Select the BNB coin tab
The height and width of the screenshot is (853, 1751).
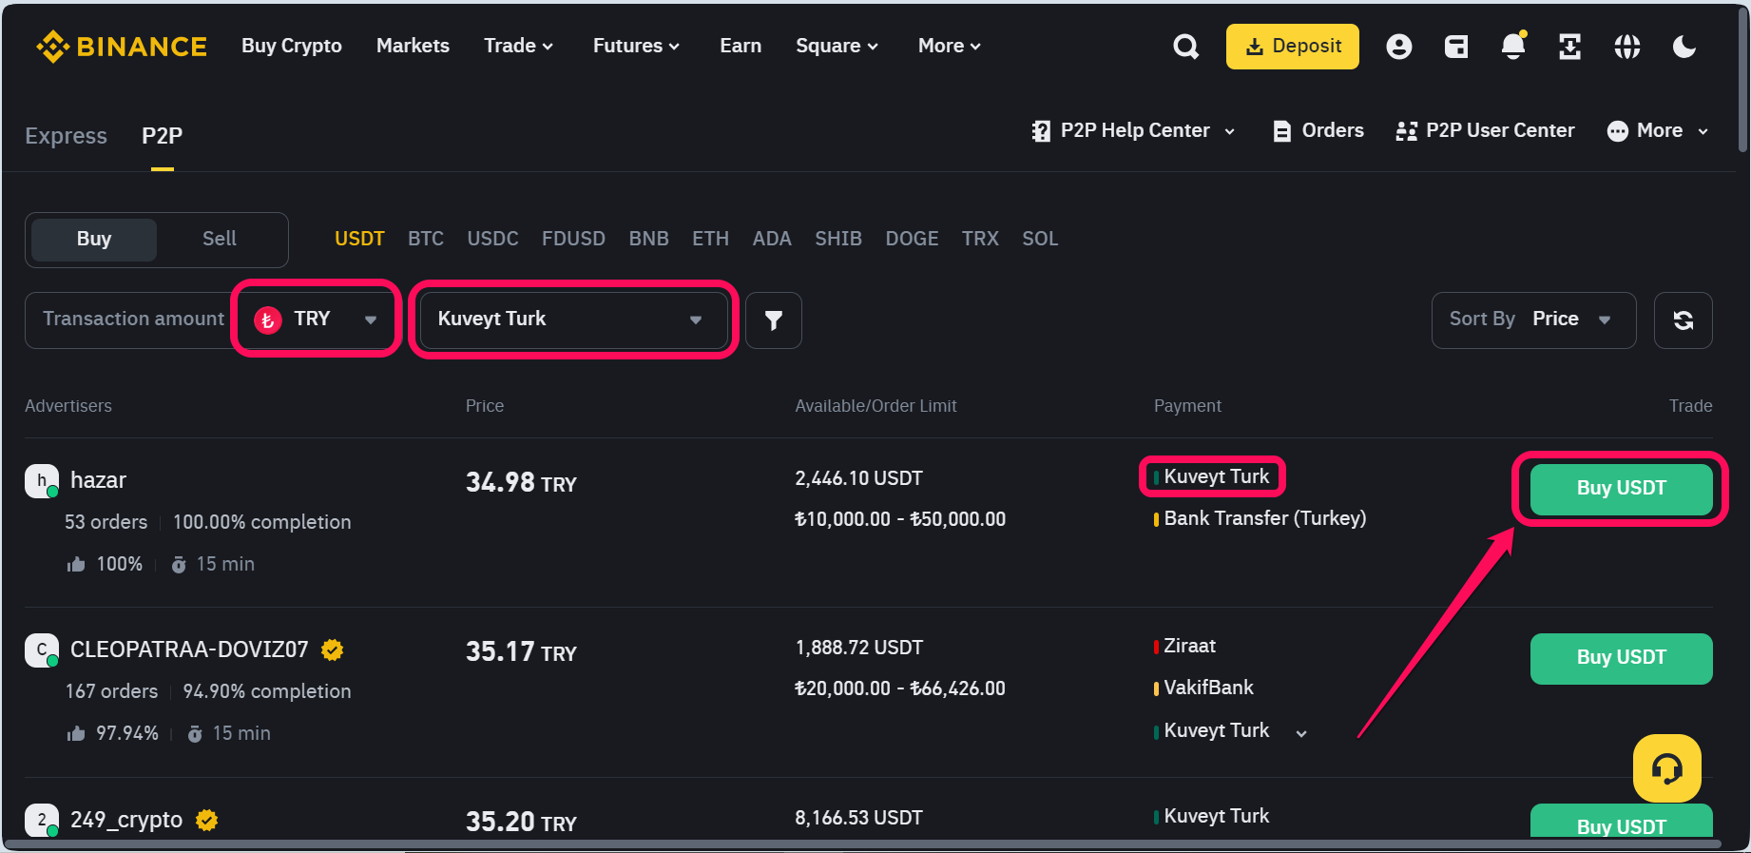click(x=648, y=239)
